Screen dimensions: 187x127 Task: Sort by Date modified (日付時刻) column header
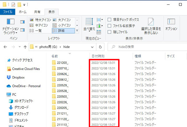[x=98, y=56]
